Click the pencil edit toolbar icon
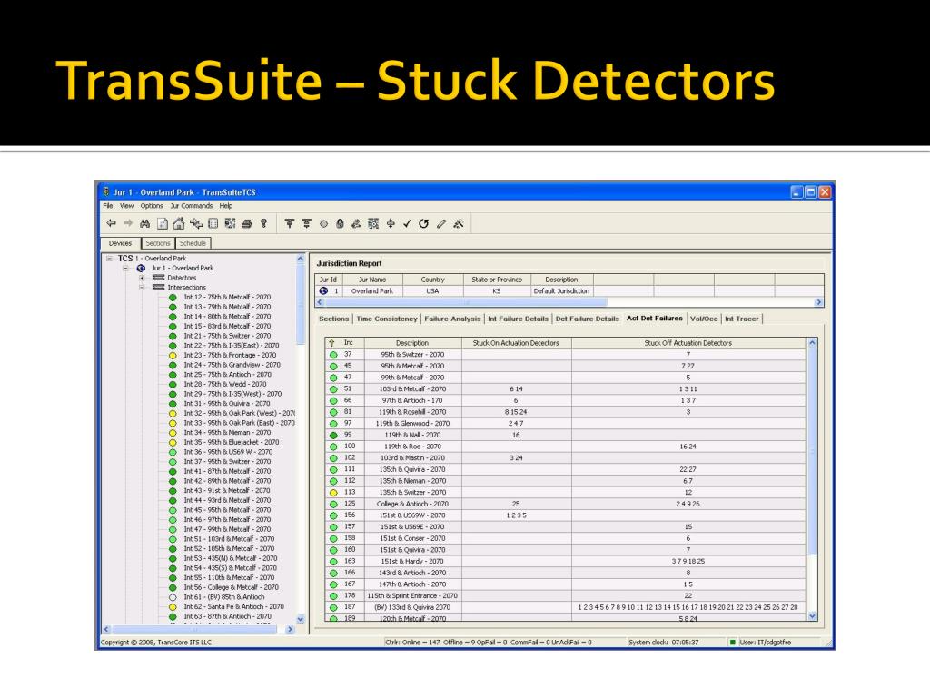 (x=440, y=223)
